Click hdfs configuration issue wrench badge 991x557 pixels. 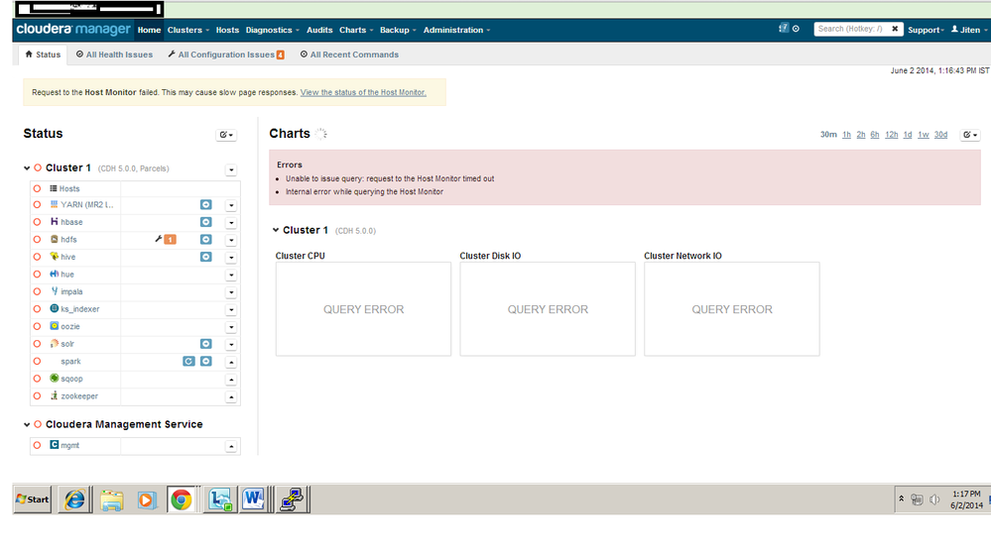click(166, 239)
